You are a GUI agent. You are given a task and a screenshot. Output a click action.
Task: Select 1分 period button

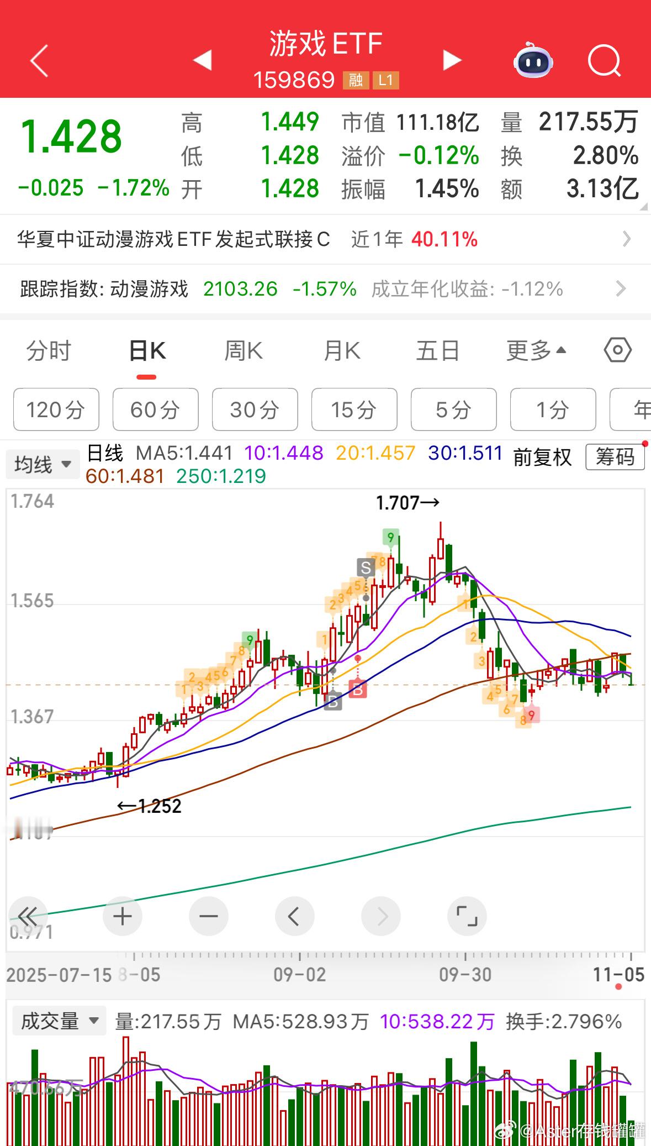click(553, 409)
